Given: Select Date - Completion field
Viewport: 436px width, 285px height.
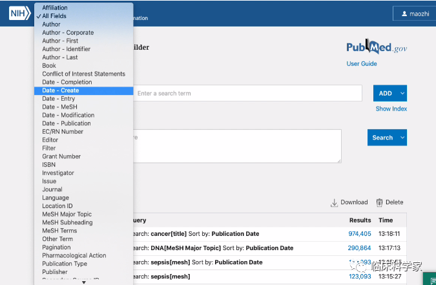Looking at the screenshot, I should point(84,82).
